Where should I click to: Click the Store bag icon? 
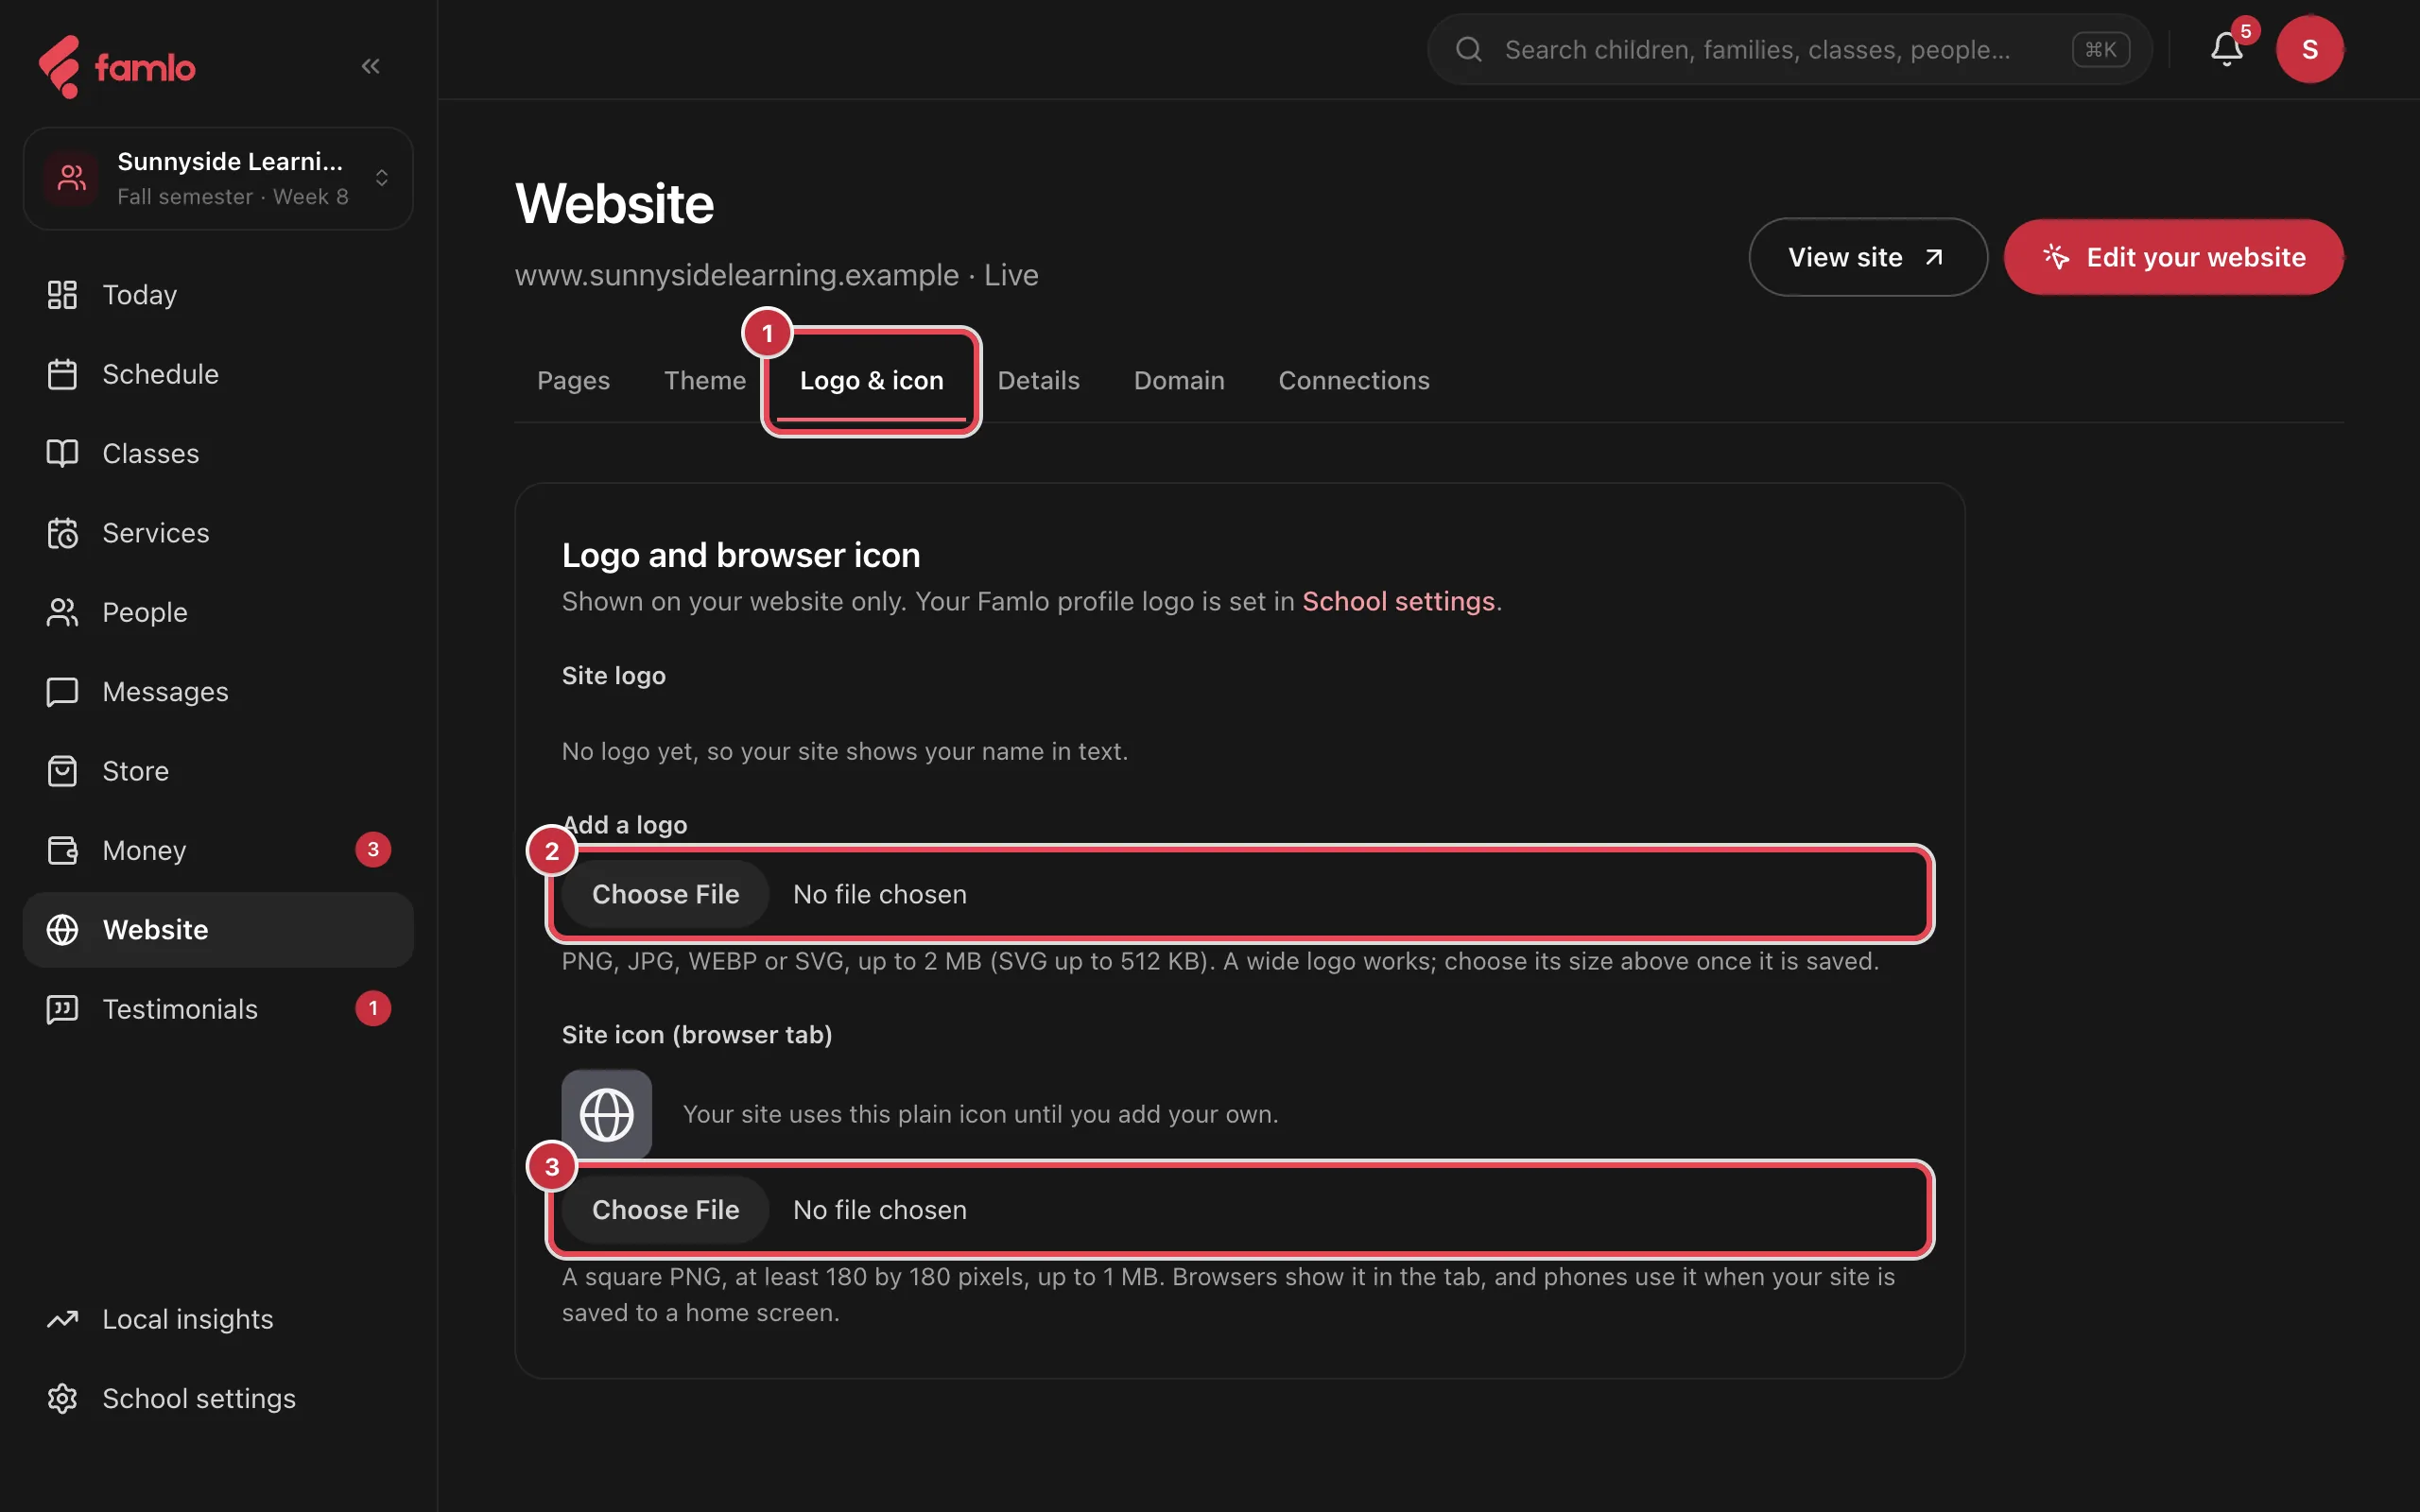(x=62, y=771)
